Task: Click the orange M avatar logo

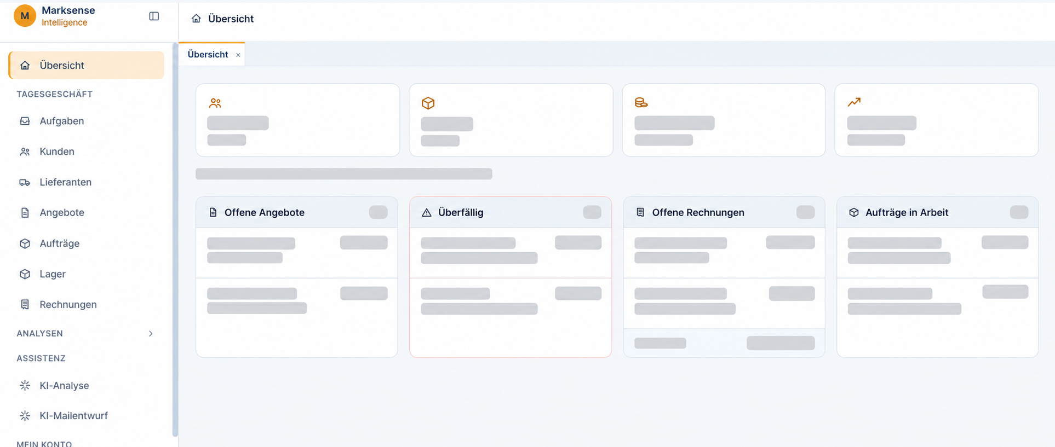Action: [25, 16]
